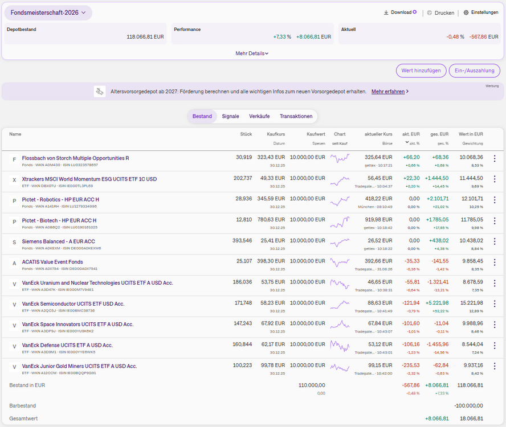Switch to the Transaktionen tab
Viewport: 506px width, 427px height.
[296, 116]
